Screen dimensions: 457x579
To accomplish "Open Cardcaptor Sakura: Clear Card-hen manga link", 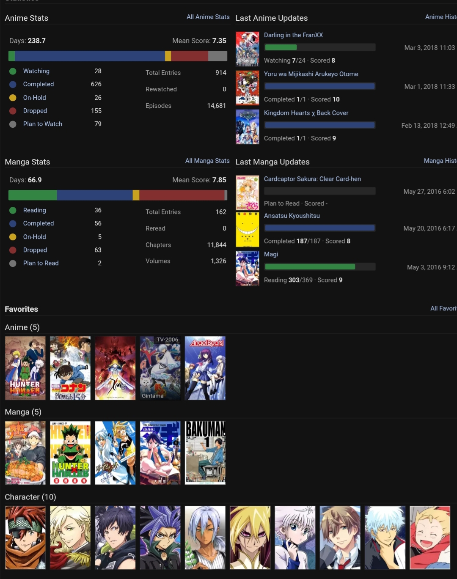I will 312,179.
